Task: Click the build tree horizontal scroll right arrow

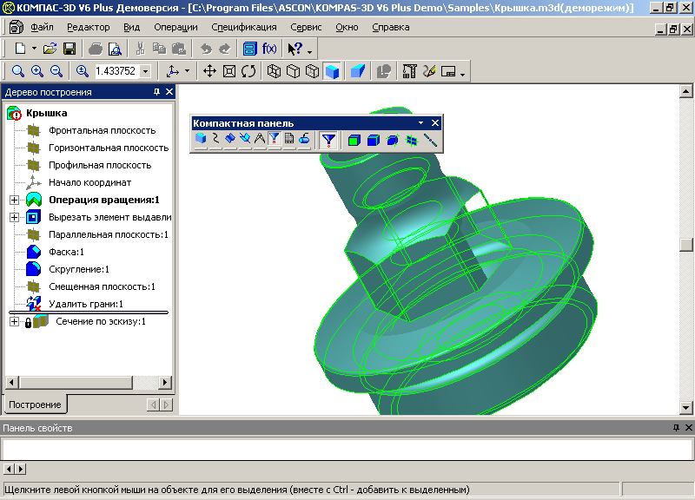Action: [x=165, y=382]
